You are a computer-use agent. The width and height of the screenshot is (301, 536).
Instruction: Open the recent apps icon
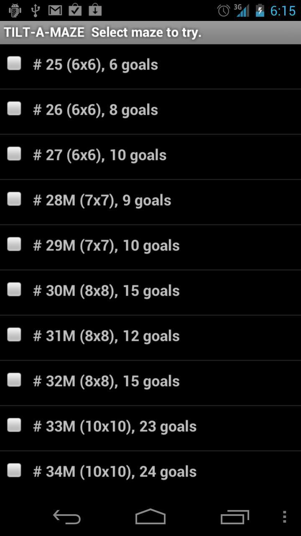click(x=235, y=517)
